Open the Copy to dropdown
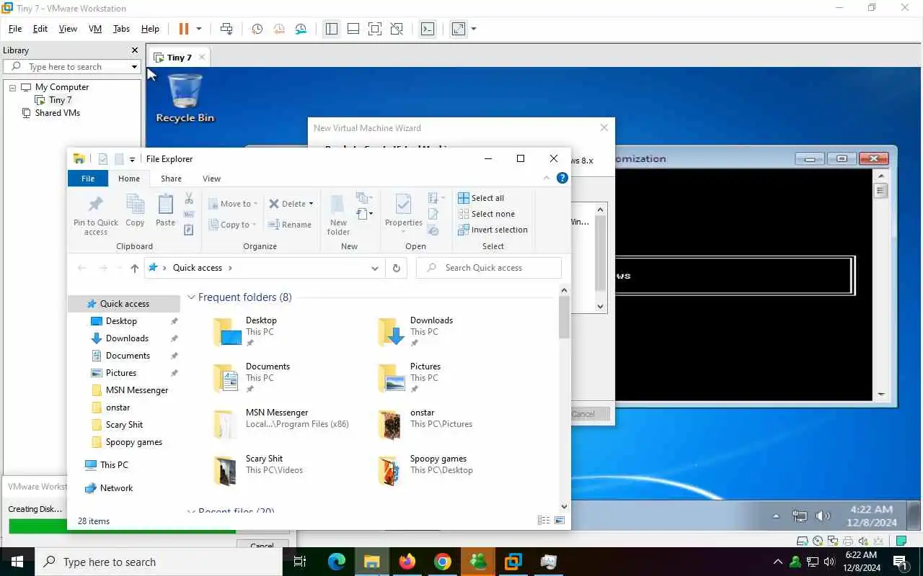 point(233,225)
